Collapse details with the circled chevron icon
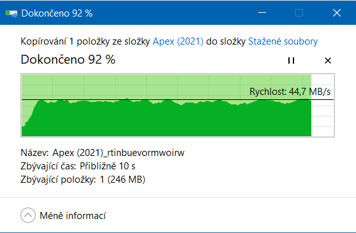 tap(28, 215)
